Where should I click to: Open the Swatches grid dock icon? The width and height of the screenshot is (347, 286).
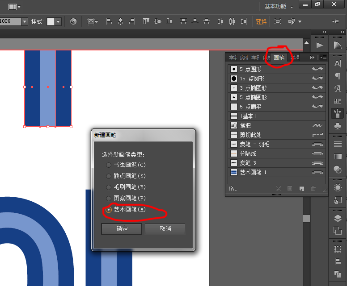338,101
